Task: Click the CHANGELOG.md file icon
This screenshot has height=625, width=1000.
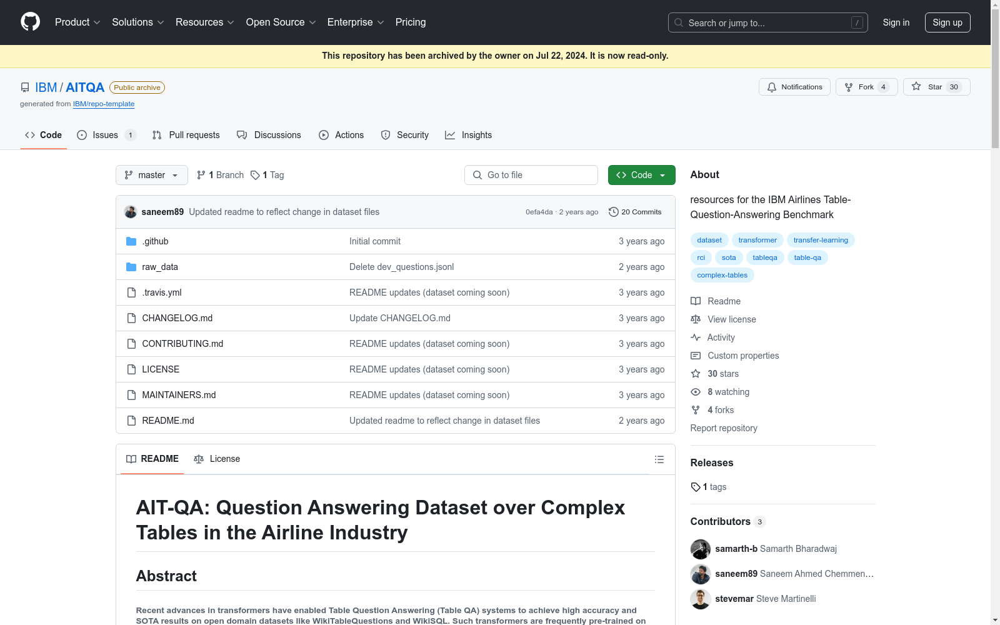Action: tap(131, 318)
